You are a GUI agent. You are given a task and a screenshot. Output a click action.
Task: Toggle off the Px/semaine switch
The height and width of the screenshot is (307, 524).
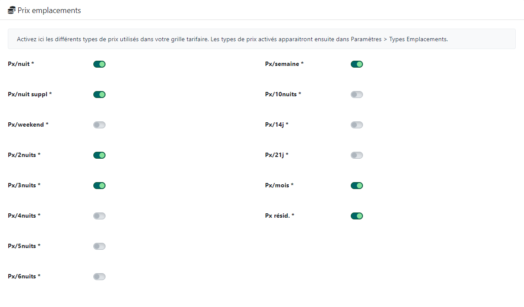tap(357, 64)
